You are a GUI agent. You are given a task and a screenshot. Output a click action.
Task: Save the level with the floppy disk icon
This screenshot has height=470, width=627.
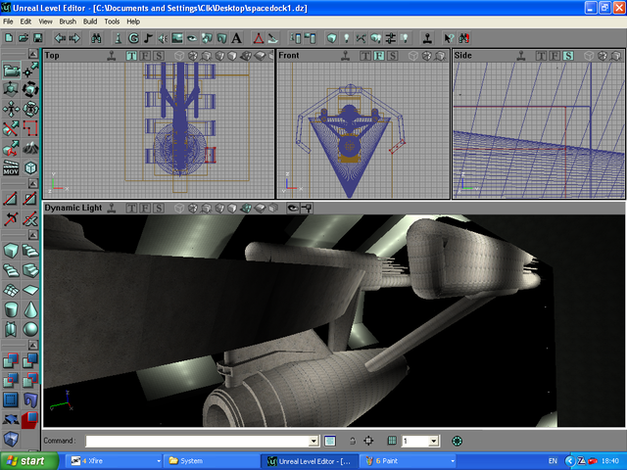pos(37,38)
